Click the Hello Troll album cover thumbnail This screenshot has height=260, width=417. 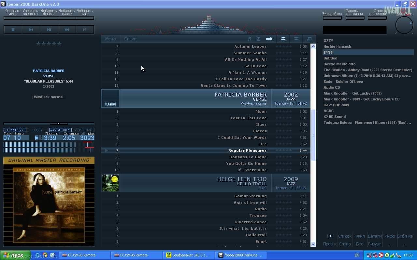click(x=110, y=183)
